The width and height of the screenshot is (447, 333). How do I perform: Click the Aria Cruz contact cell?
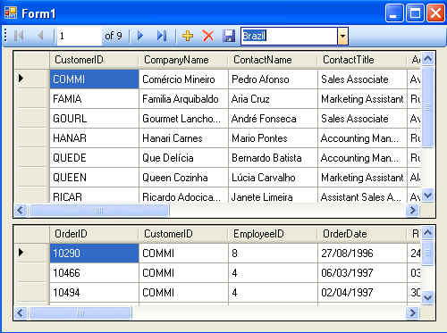click(x=273, y=99)
